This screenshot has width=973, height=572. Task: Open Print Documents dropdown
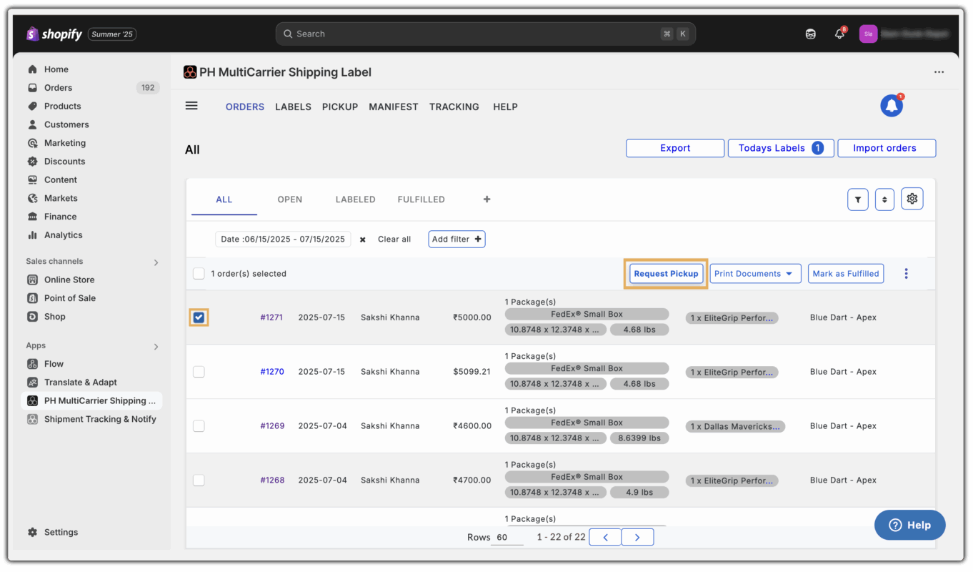click(755, 274)
